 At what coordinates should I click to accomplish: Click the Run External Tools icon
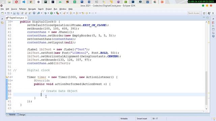pos(57,13)
